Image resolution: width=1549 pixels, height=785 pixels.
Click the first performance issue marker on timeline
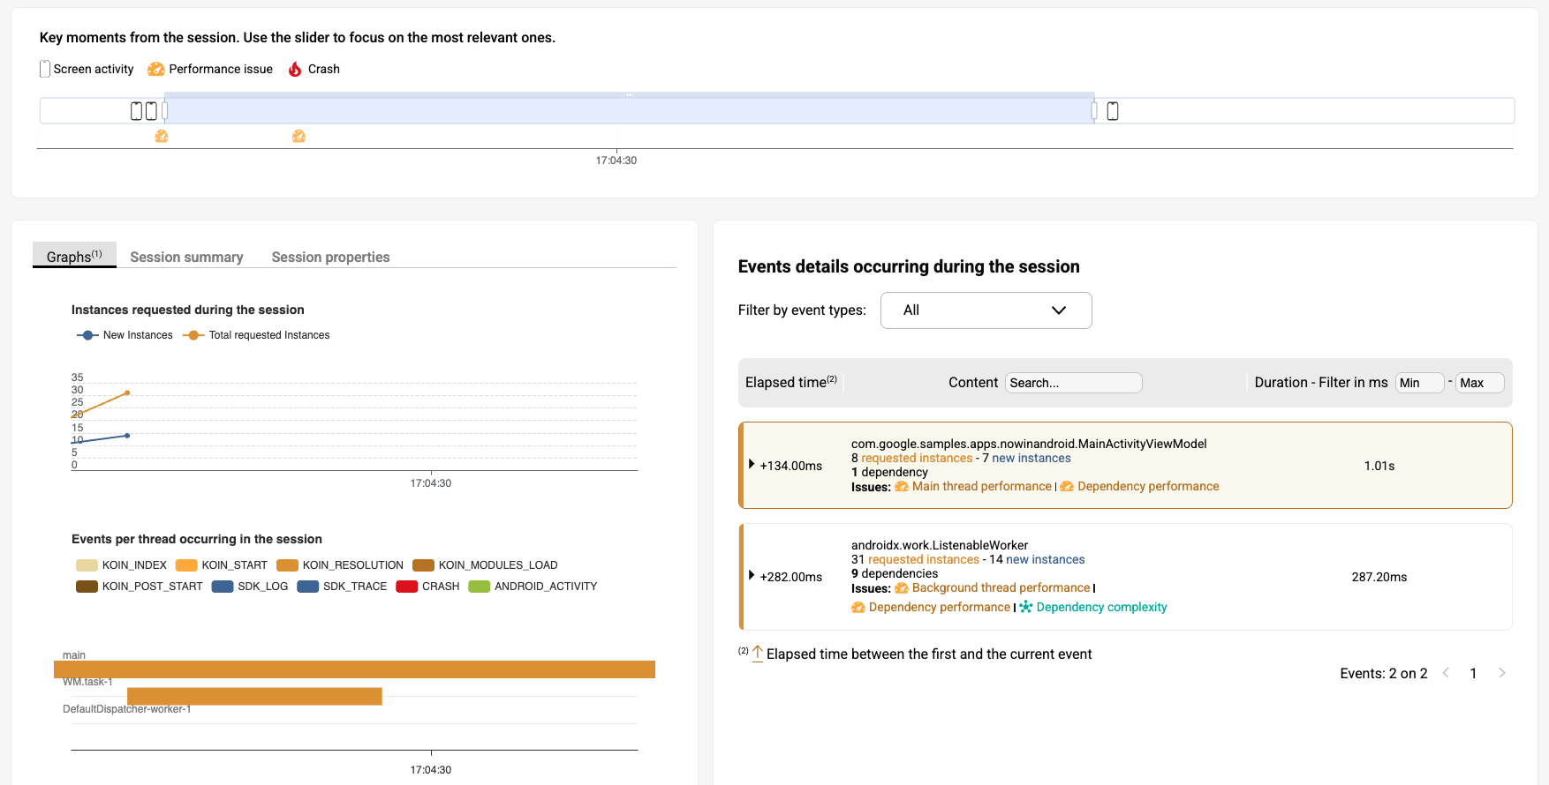click(162, 137)
